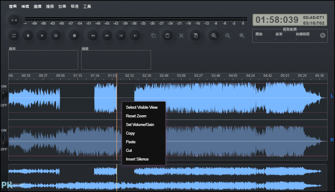
Task: Click the 開始 selection start field
Action: [259, 36]
